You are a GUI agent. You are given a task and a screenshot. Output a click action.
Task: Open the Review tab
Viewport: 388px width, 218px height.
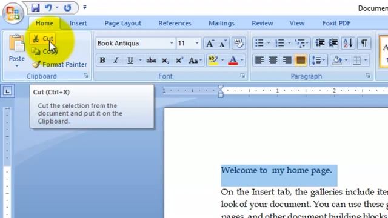[x=263, y=23]
